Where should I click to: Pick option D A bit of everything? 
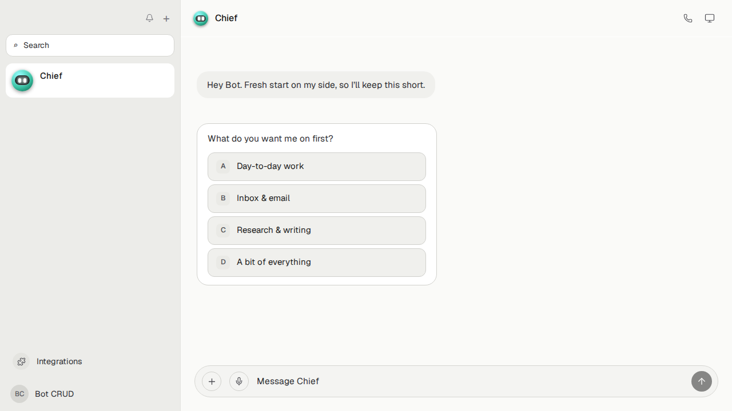(x=317, y=263)
